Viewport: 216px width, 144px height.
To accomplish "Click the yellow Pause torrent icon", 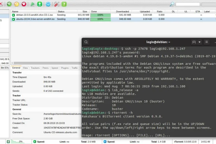I will (x=17, y=4).
